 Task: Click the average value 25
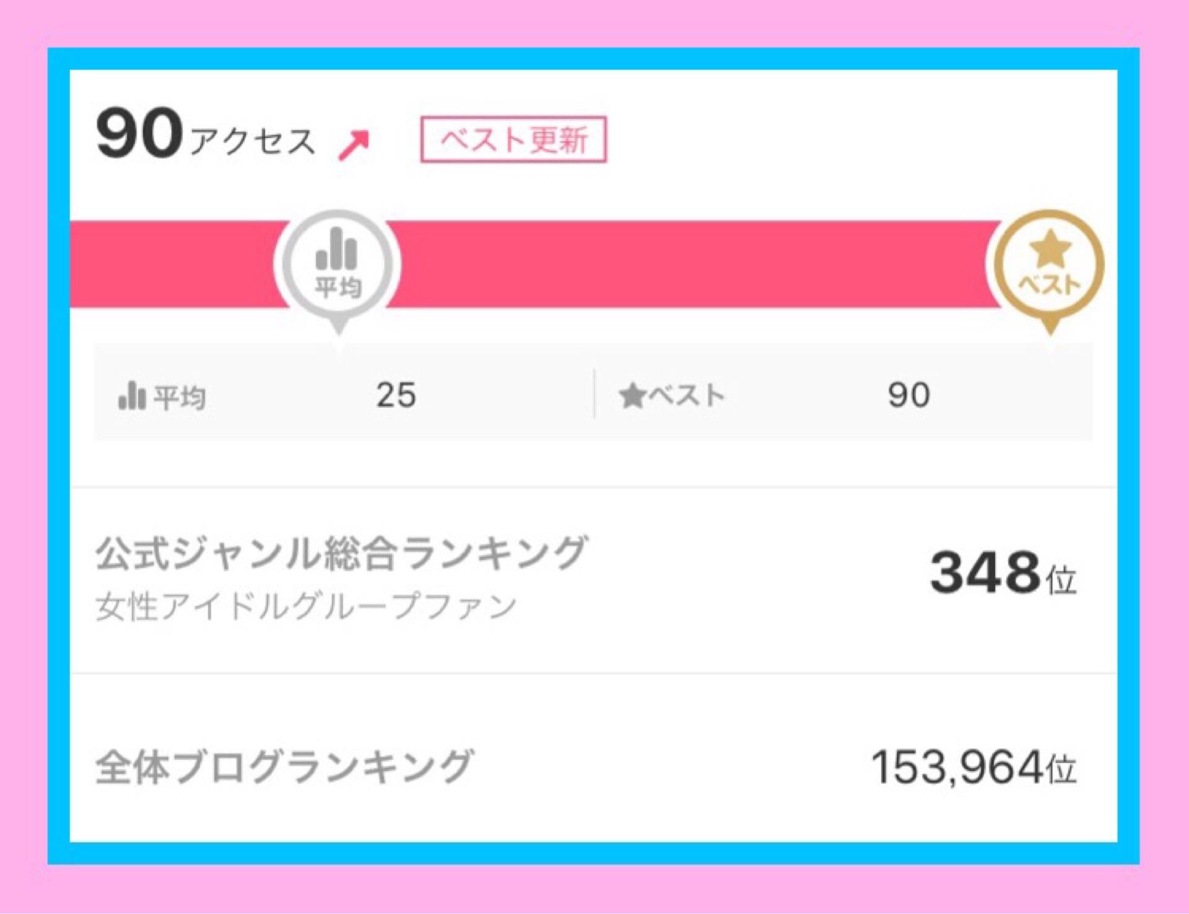(x=396, y=395)
